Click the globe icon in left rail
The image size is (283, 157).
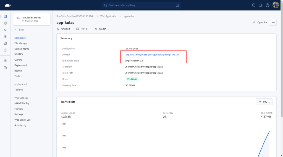tap(5, 23)
